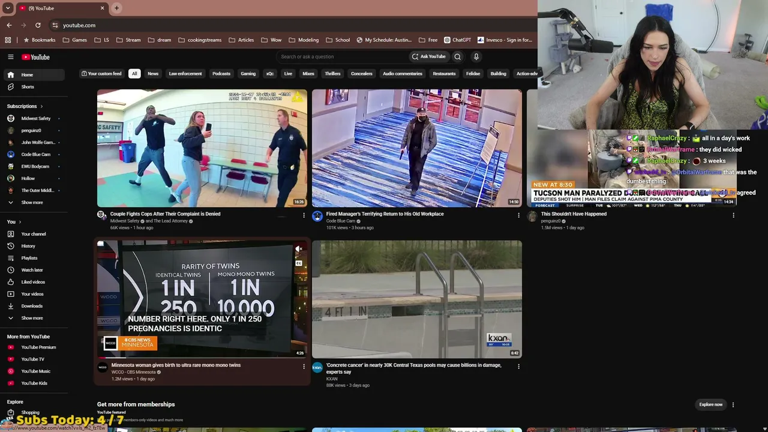Click the Ask YouTube button
Screen dimensions: 768x432
coord(429,57)
